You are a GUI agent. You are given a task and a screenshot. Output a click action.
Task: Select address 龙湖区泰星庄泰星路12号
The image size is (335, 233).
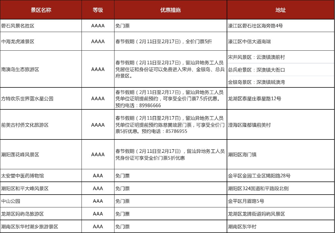pyautogui.click(x=254, y=99)
